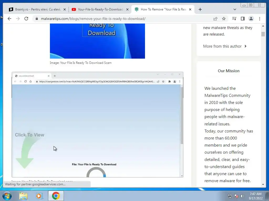
Task: Click page scrollbar up arrow
Action: pos(263,26)
